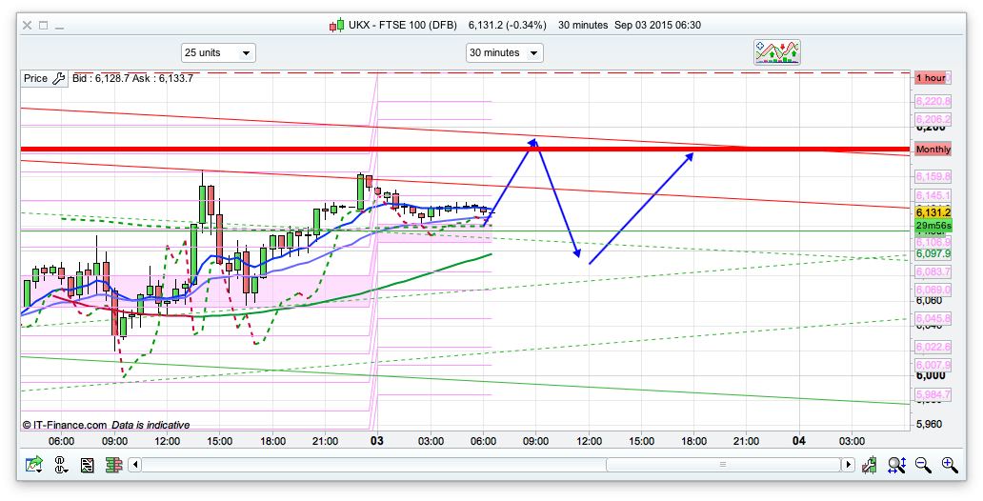Click the chart list icon in bottom toolbar
Screen dimensions: 983x501
88,465
